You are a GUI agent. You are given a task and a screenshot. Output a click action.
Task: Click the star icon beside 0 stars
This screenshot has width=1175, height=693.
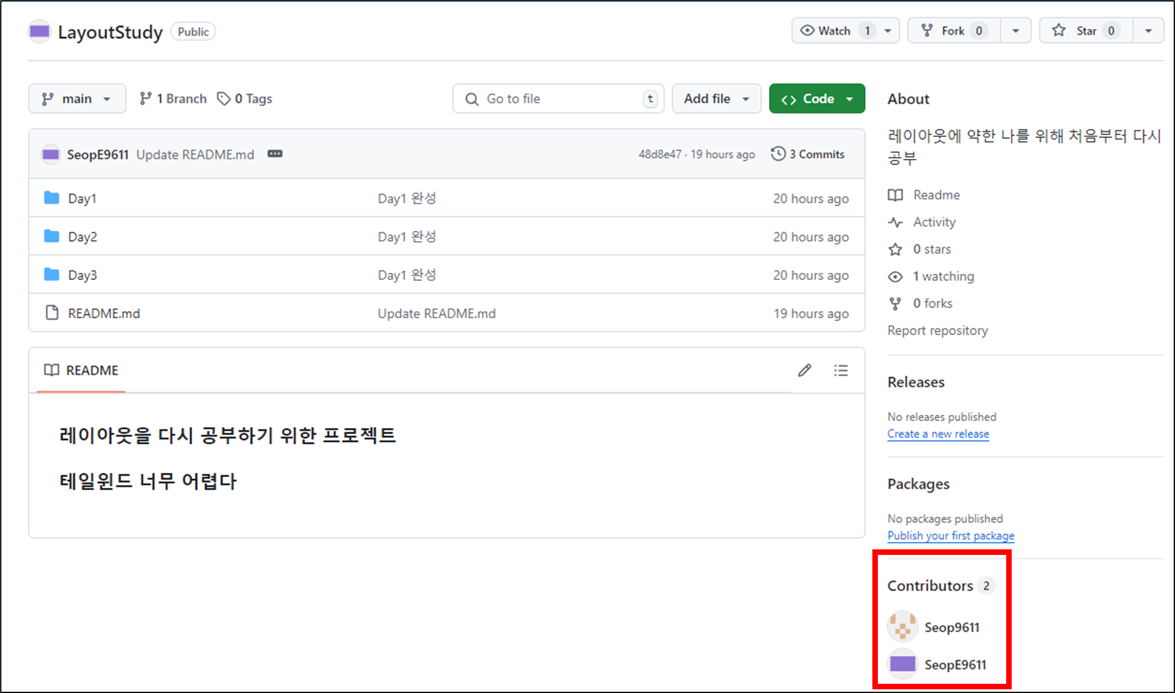click(x=896, y=249)
